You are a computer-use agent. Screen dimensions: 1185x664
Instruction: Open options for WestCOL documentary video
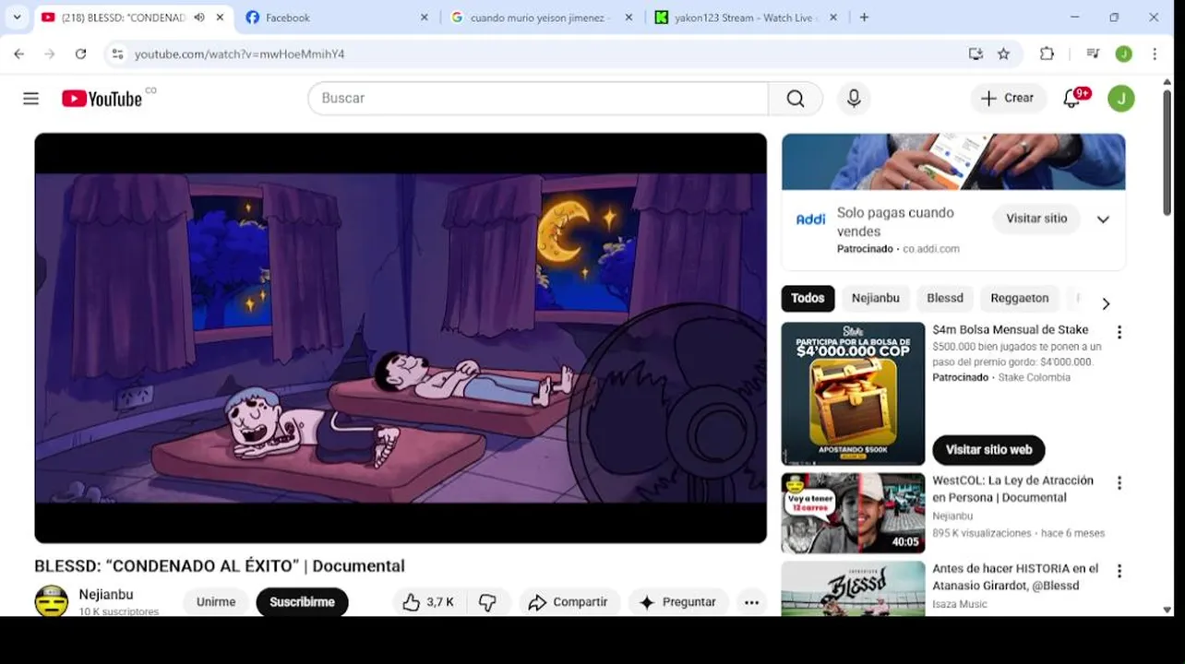pos(1119,483)
